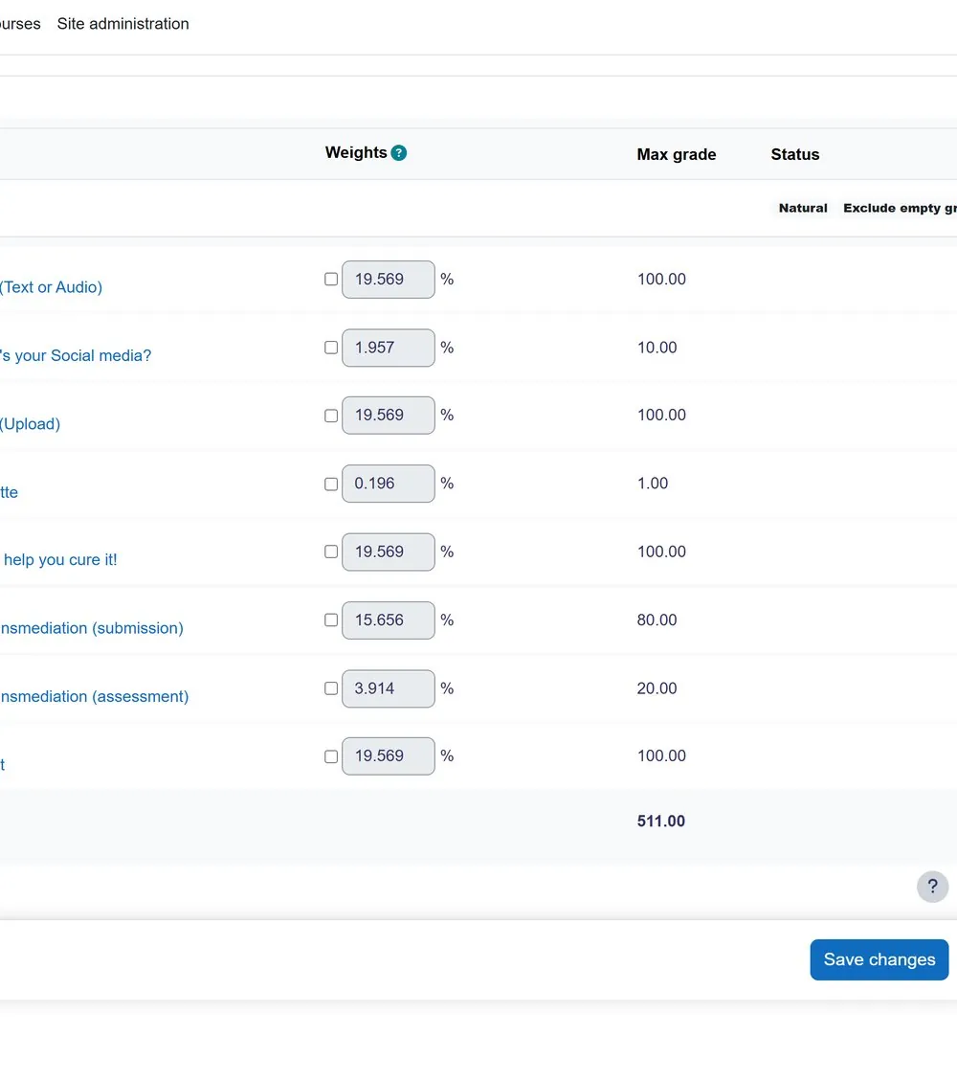The width and height of the screenshot is (957, 1081).
Task: Click the weight field showing 1.957
Action: click(x=388, y=348)
